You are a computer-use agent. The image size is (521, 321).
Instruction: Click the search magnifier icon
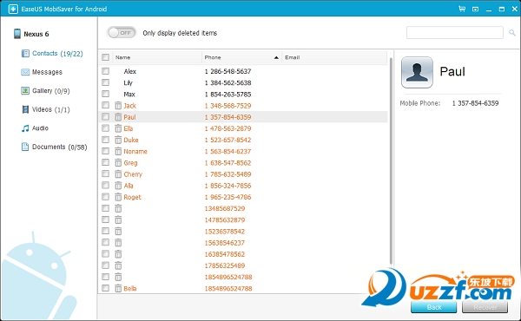[512, 32]
